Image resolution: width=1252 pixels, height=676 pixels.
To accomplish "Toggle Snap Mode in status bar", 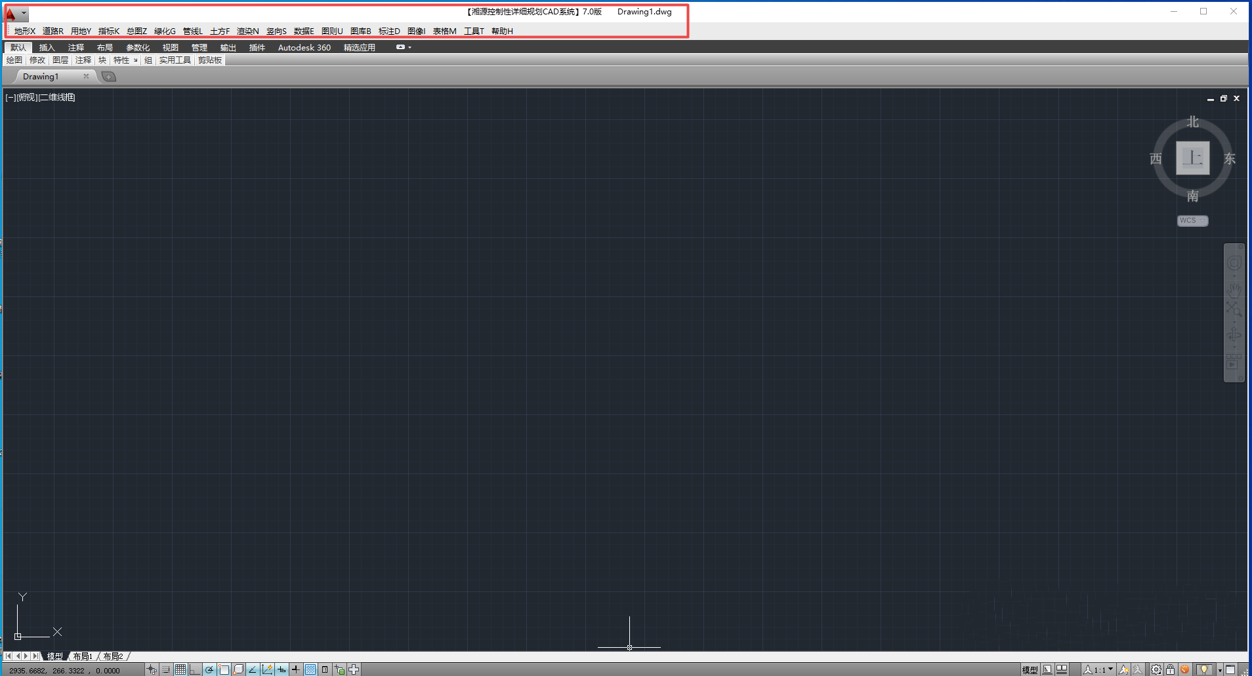I will 166,669.
